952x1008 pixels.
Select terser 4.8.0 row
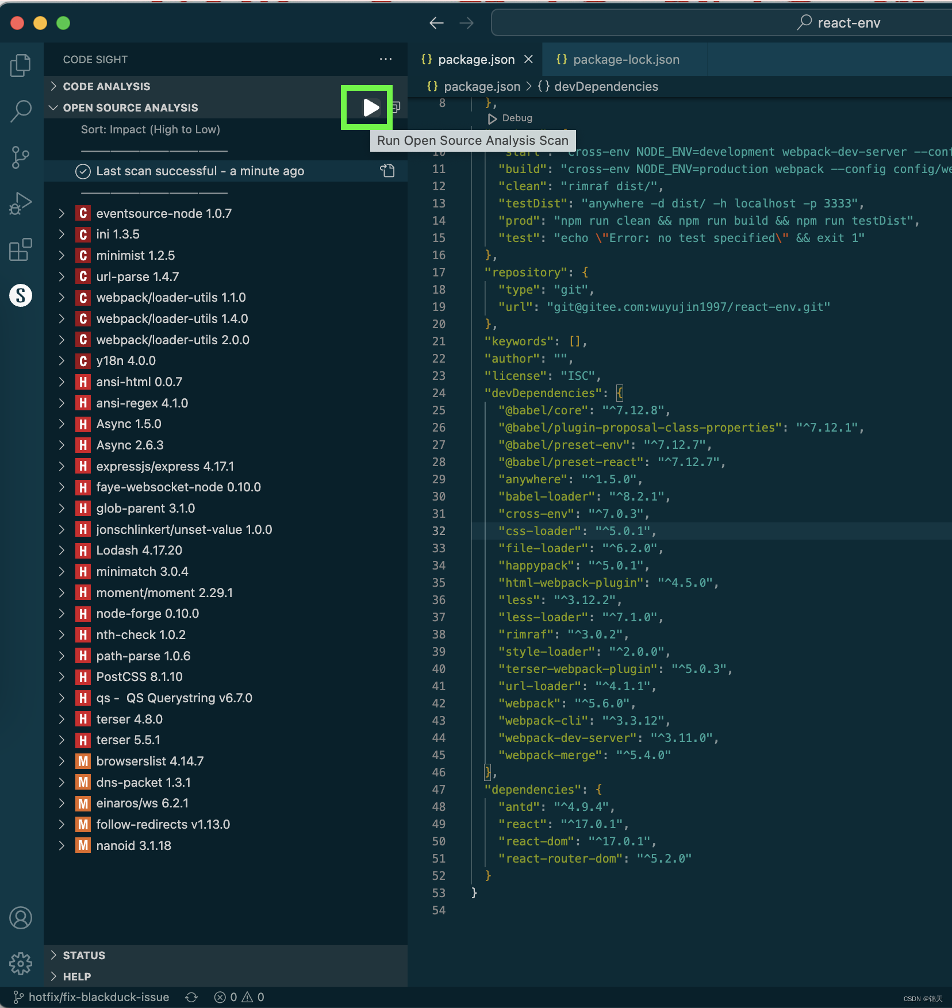(225, 719)
